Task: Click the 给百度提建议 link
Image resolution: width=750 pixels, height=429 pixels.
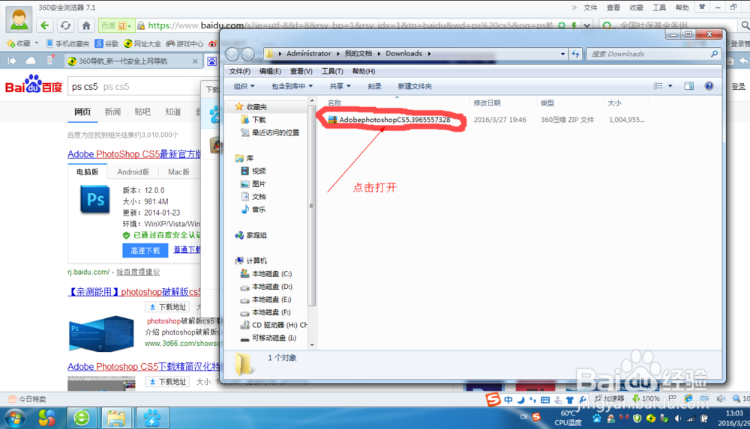Action: pos(138,272)
